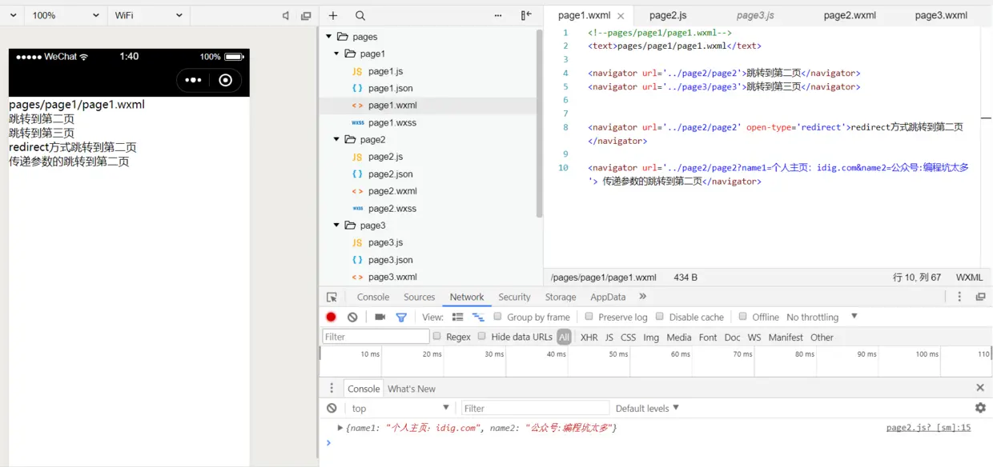
Task: Stop recording the network log
Action: click(x=331, y=317)
